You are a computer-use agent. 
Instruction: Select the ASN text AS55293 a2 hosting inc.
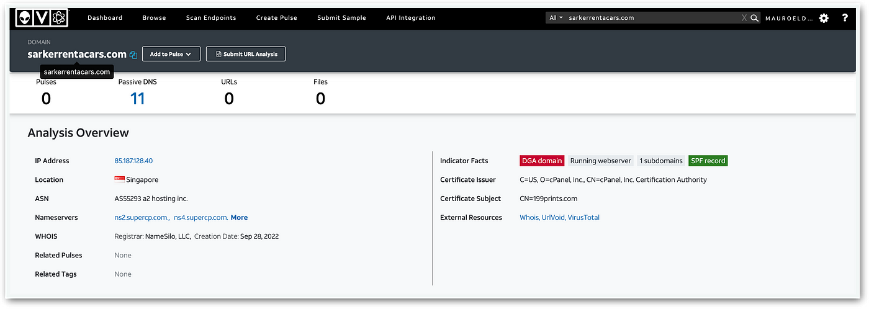pos(151,199)
